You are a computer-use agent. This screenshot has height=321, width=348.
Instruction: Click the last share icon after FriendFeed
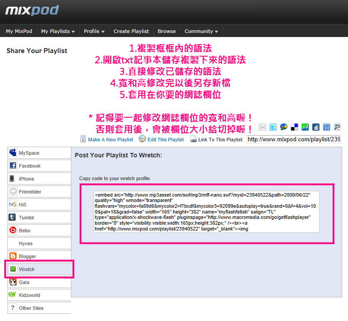point(337,127)
